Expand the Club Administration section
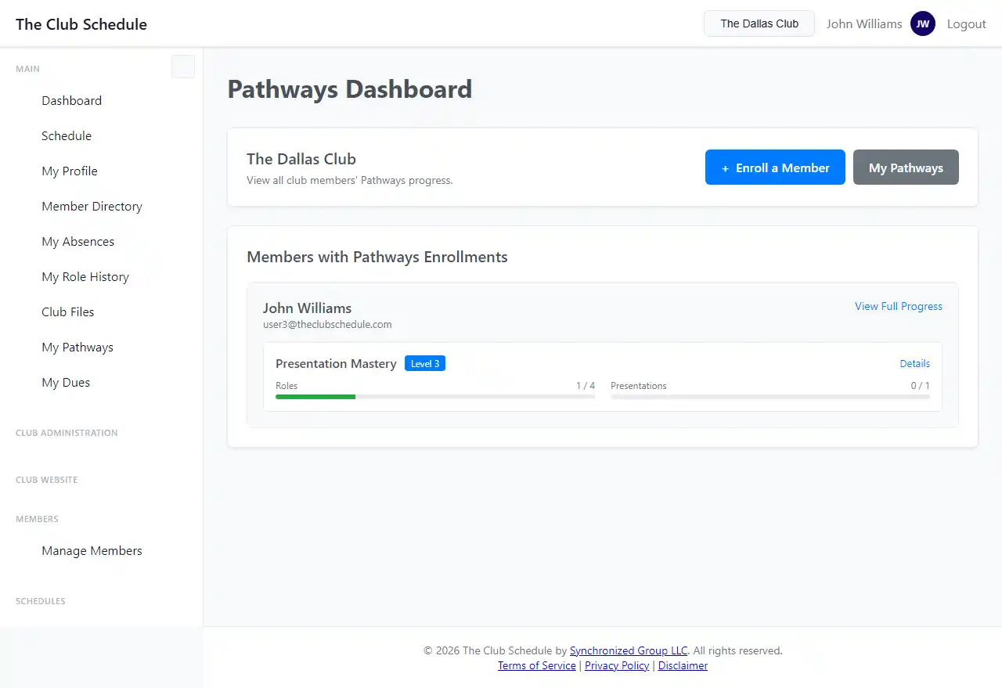The height and width of the screenshot is (688, 1002). 67,433
